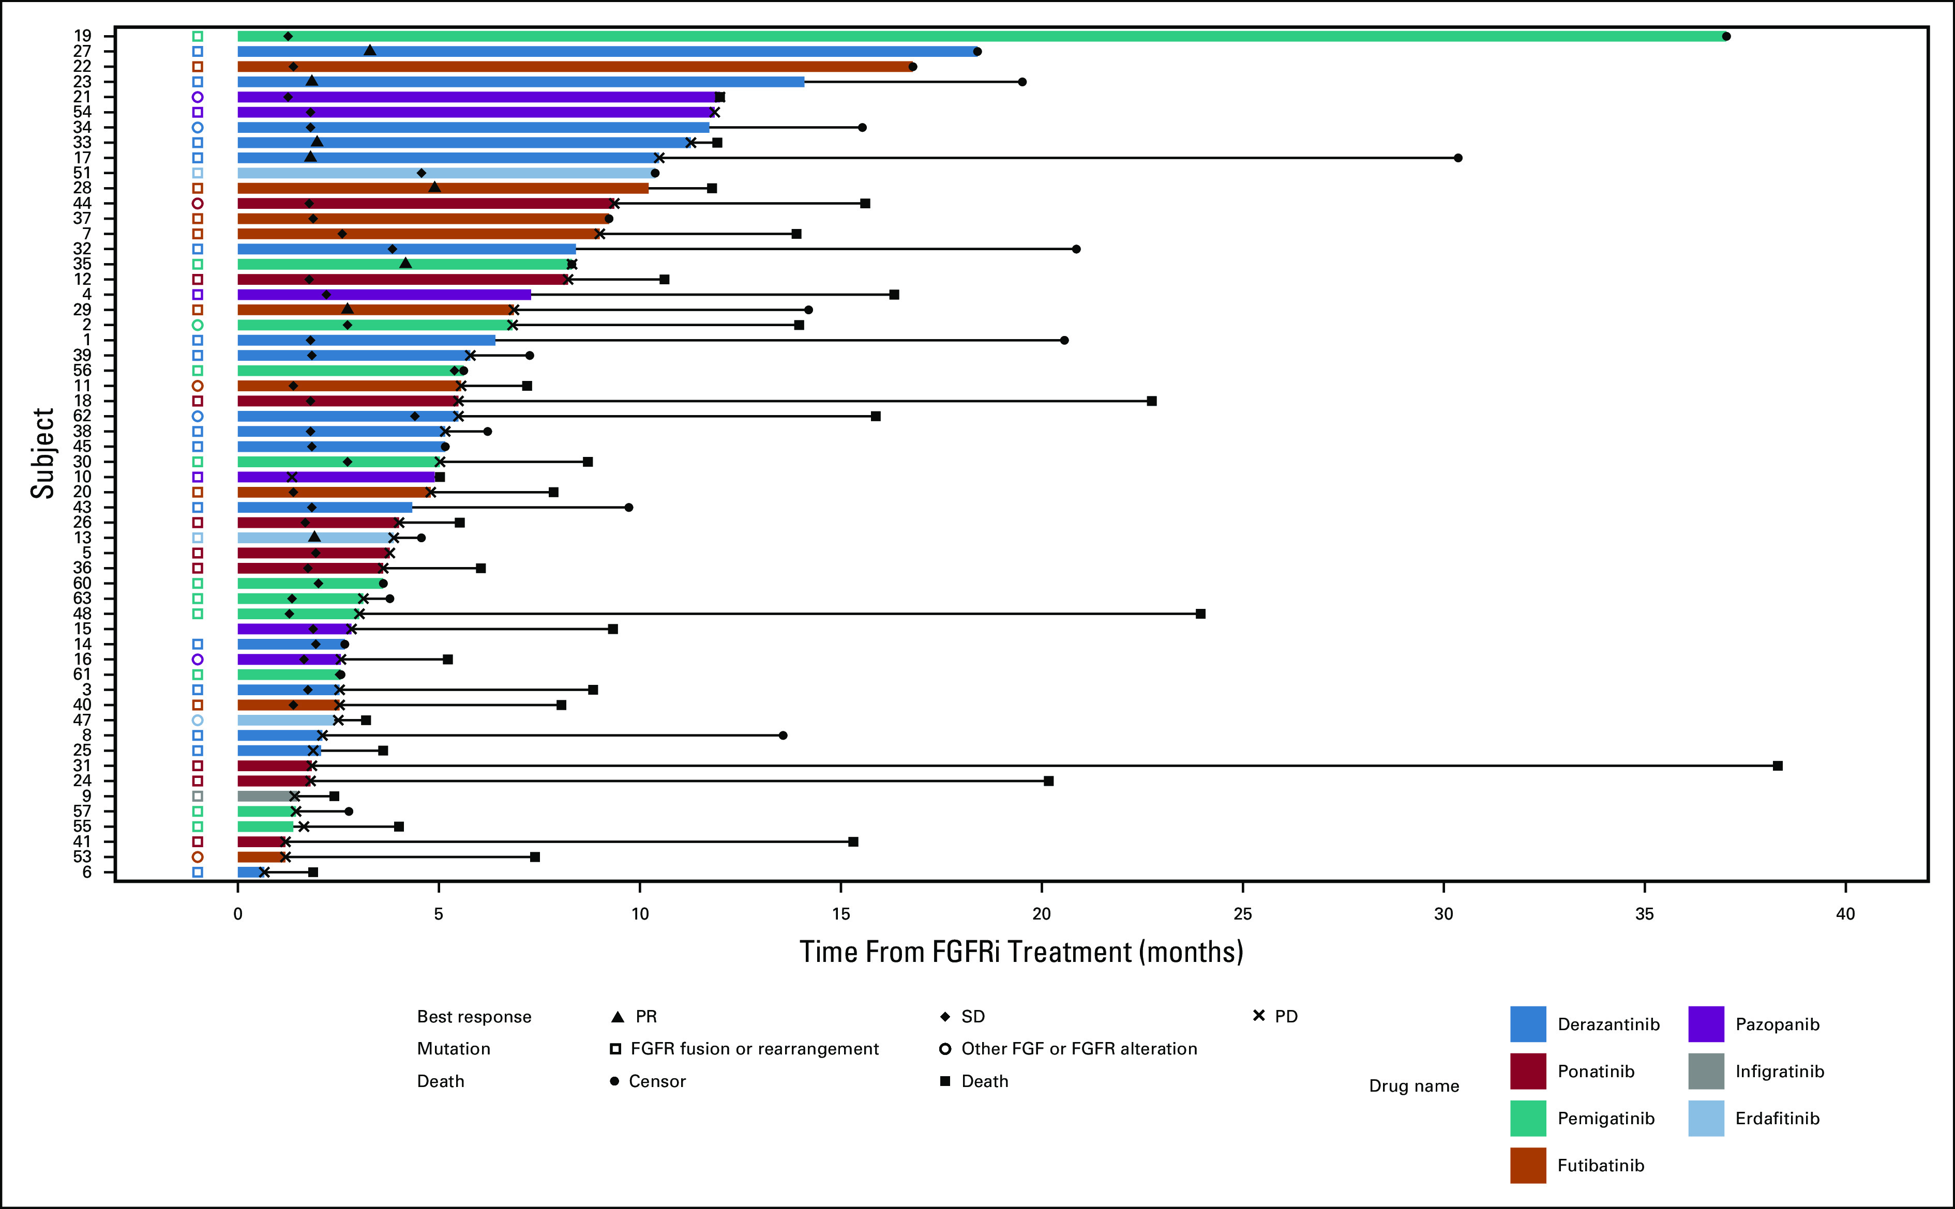The height and width of the screenshot is (1209, 1955).
Task: Click the purple mutation circle for subject 21
Action: (x=198, y=97)
